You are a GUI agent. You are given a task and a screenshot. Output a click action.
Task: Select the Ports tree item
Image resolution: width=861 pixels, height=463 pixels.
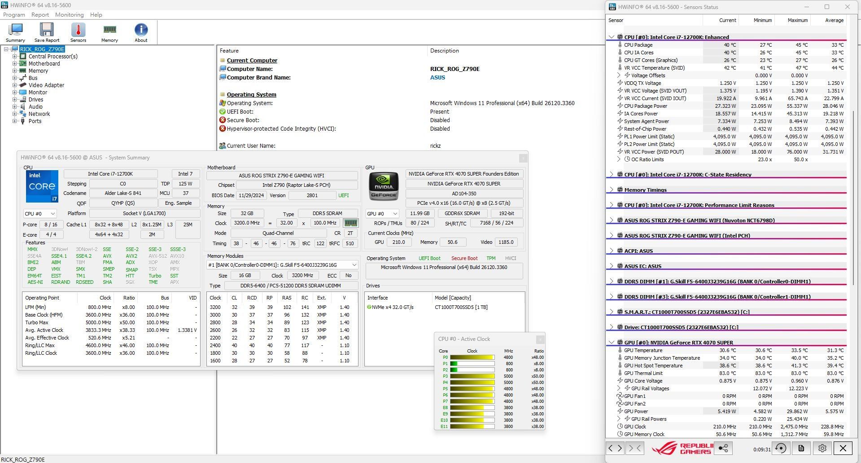pos(35,121)
